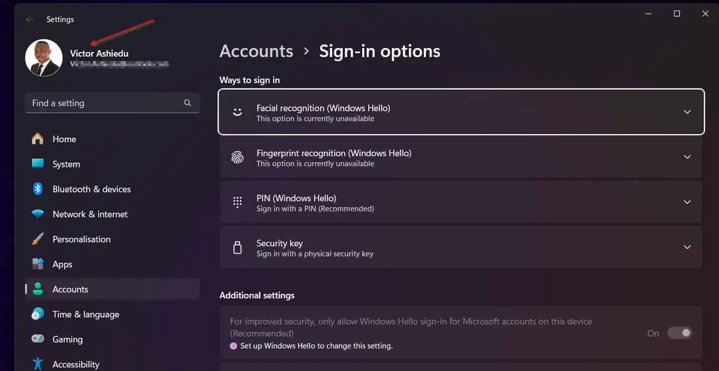Focus the Find a setting field

[112, 103]
